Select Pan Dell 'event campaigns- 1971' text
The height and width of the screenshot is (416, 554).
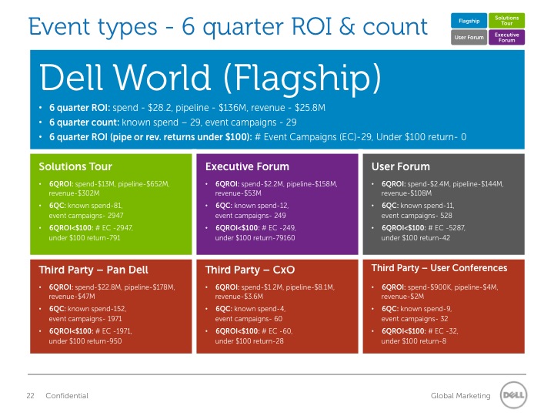click(x=85, y=319)
